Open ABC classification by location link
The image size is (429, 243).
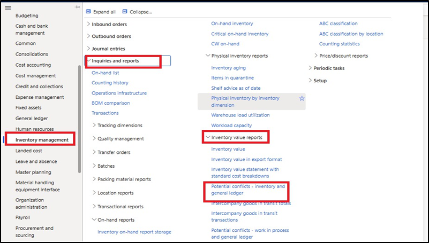click(351, 34)
